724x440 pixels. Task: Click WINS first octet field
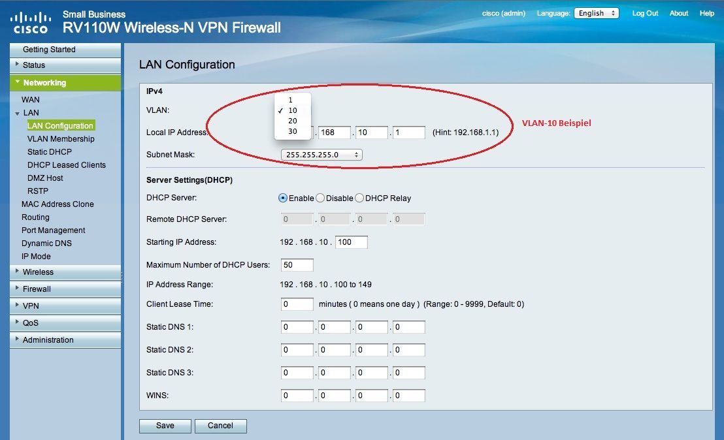coord(297,395)
